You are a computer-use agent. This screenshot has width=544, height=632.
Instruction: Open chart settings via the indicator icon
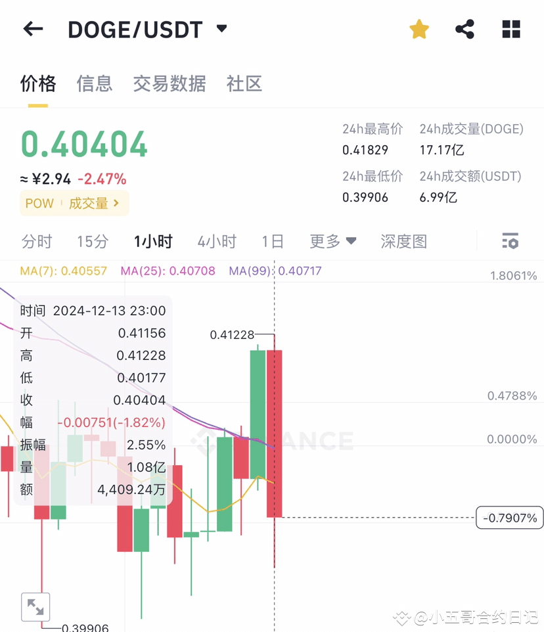click(510, 241)
